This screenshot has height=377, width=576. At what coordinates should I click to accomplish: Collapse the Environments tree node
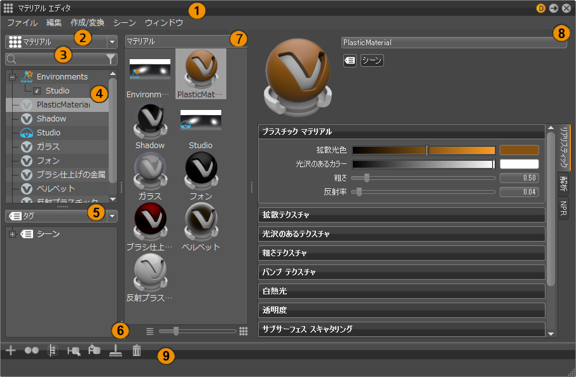click(13, 77)
